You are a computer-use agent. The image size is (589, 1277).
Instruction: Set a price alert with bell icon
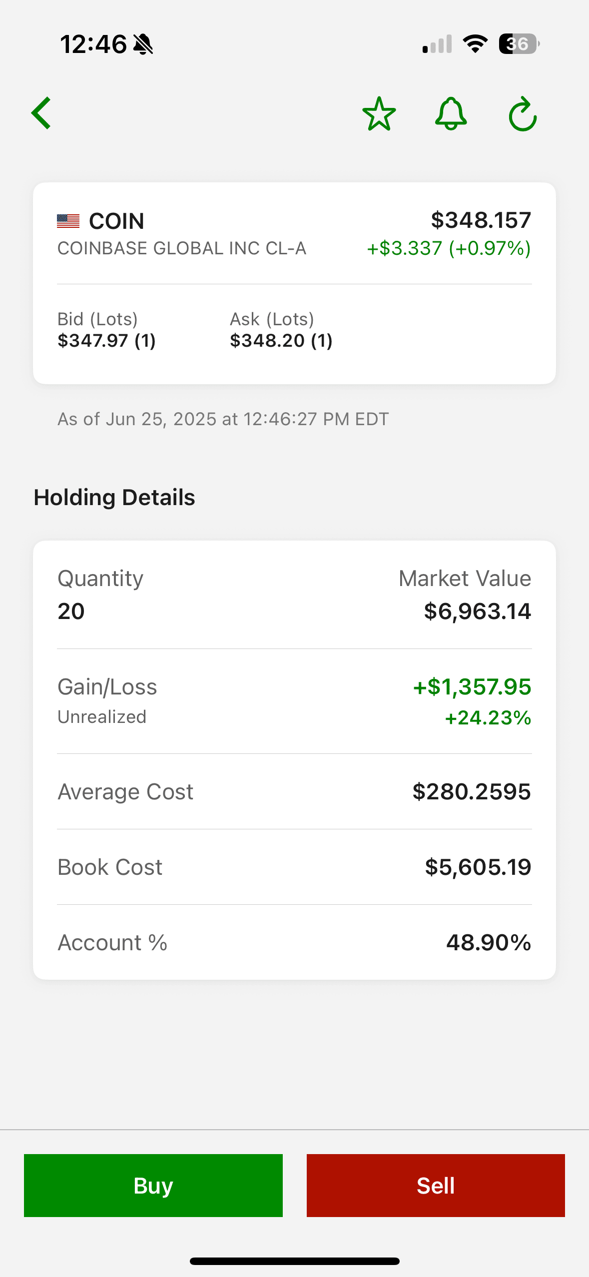pos(451,114)
